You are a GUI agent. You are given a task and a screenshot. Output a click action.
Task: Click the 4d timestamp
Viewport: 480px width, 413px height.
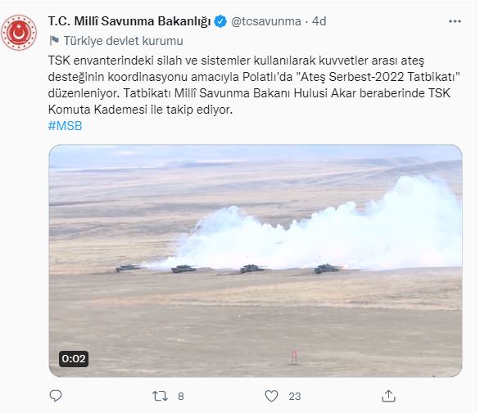click(x=319, y=21)
